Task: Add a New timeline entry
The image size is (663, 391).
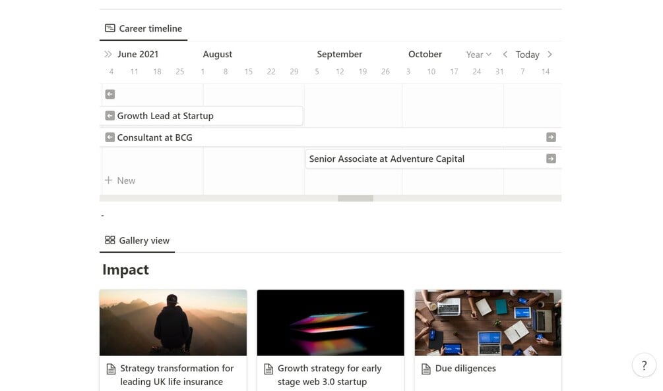Action: 120,180
